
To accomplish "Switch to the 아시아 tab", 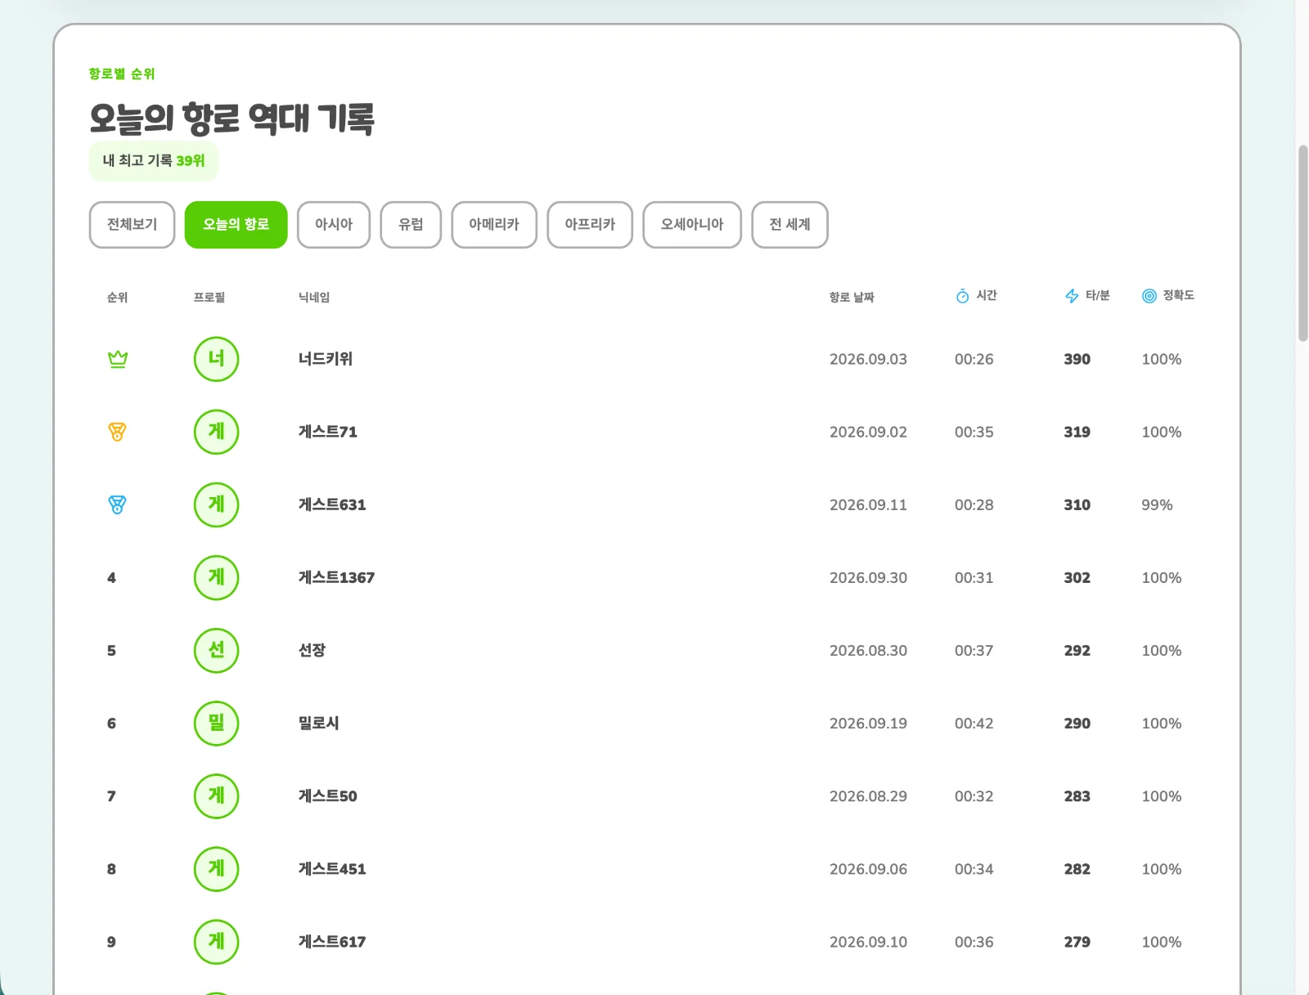I will [334, 225].
